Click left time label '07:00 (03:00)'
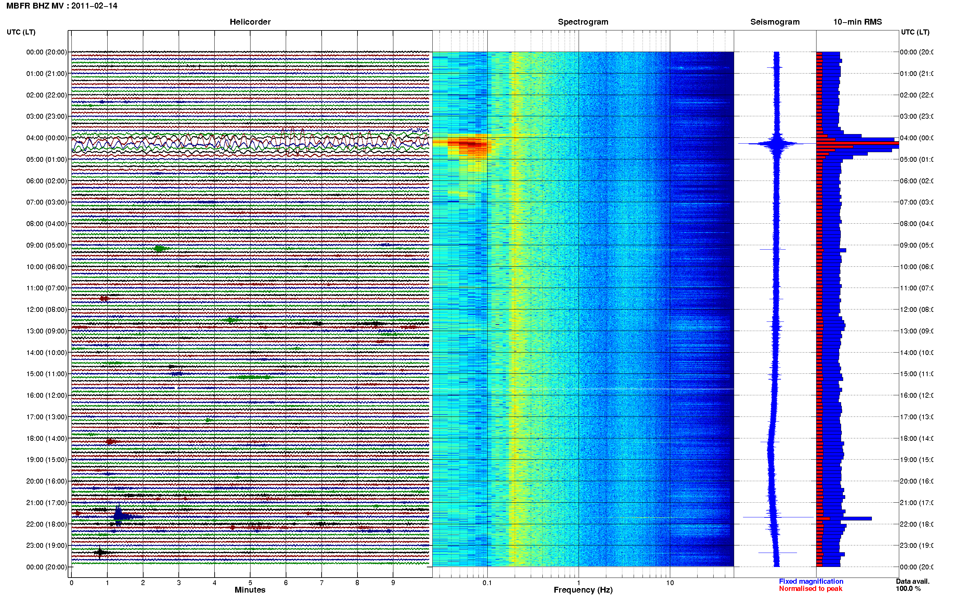This screenshot has width=972, height=608. (46, 202)
